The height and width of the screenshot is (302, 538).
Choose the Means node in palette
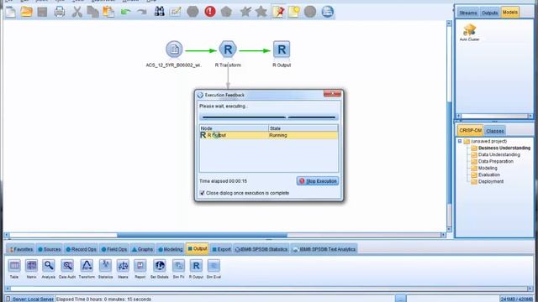[x=123, y=266]
